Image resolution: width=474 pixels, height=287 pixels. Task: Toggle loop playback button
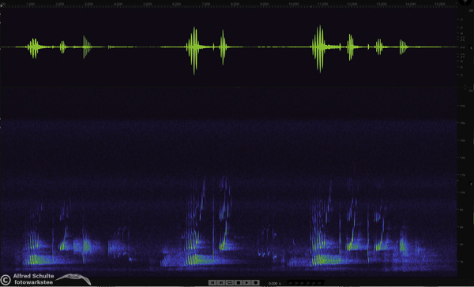click(230, 282)
